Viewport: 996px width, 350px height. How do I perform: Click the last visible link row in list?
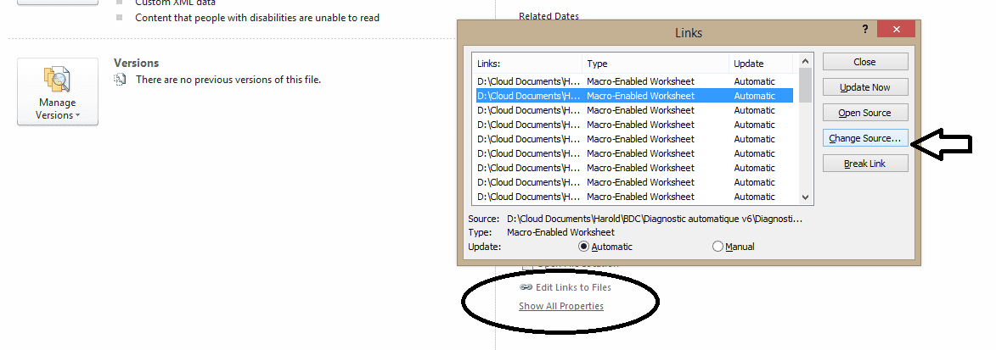pos(634,197)
